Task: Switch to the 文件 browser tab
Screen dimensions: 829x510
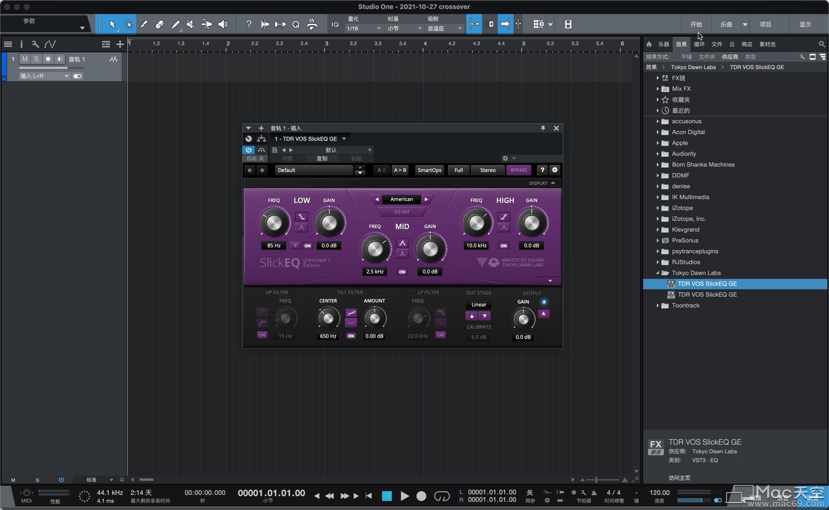Action: 717,44
